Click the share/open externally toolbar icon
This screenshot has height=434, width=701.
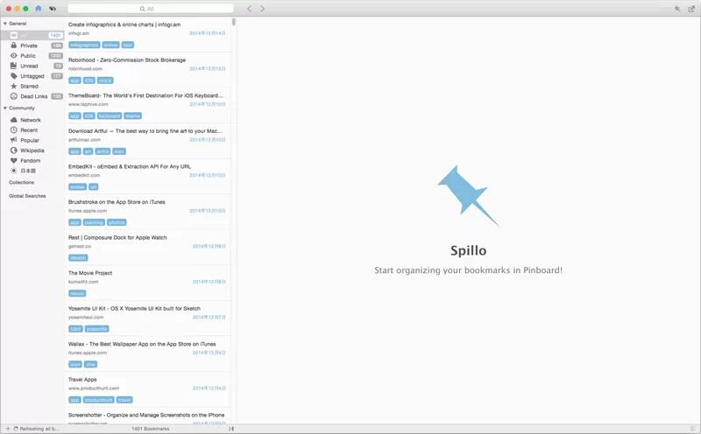coord(691,9)
